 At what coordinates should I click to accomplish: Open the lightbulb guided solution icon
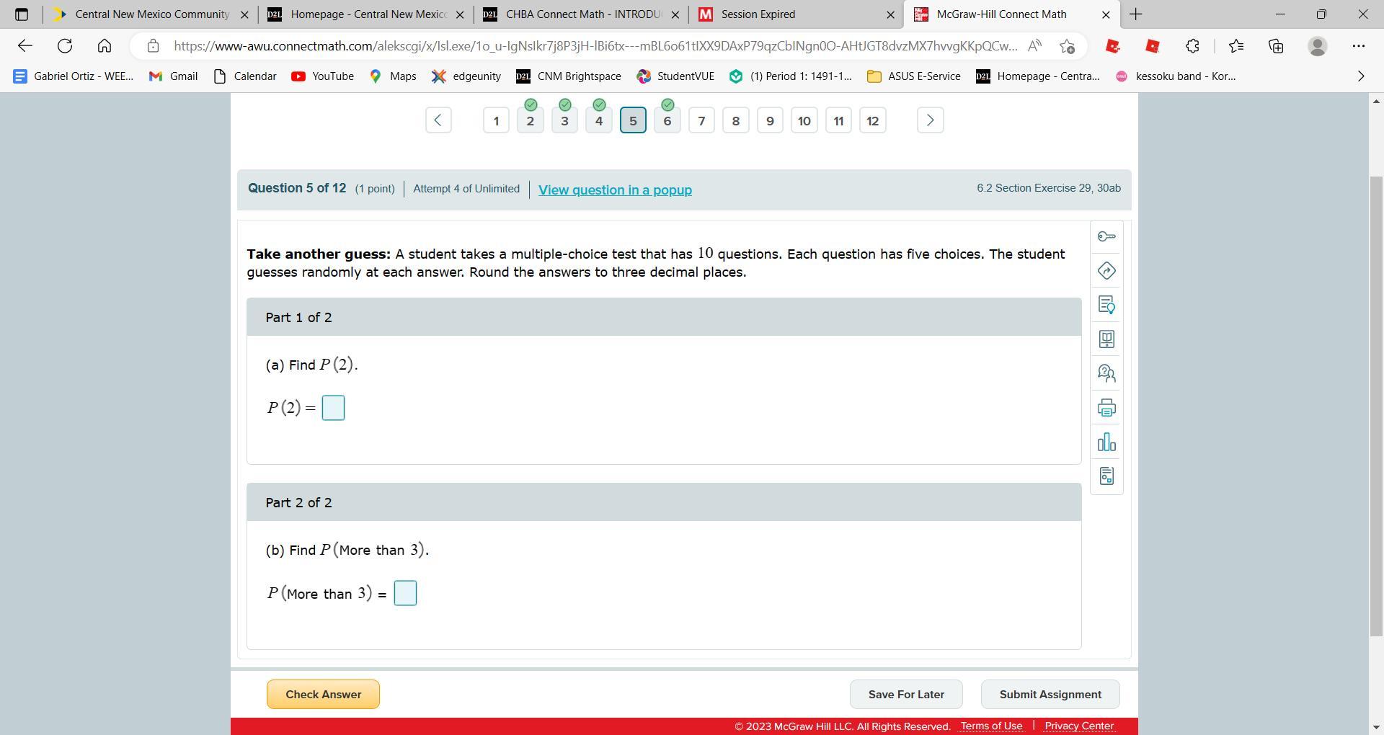click(1106, 305)
